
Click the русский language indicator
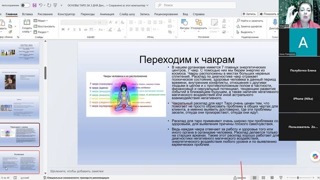[24, 178]
